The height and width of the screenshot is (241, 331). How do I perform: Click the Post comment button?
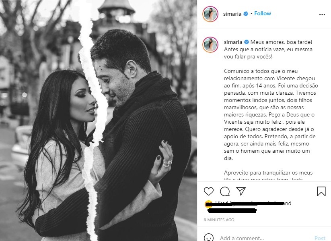click(320, 238)
